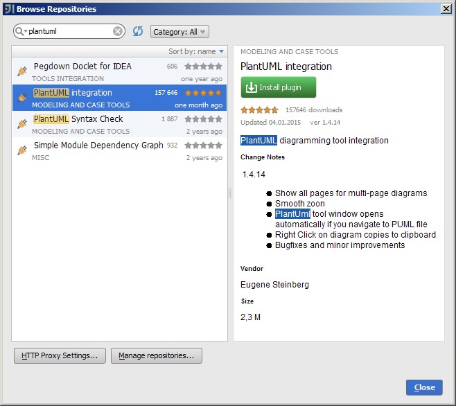Image resolution: width=456 pixels, height=406 pixels.
Task: Click 'Show all pages for multi-page diagrams' note
Action: (x=351, y=193)
